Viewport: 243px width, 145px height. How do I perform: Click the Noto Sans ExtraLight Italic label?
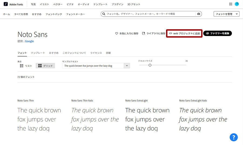pos(193,101)
